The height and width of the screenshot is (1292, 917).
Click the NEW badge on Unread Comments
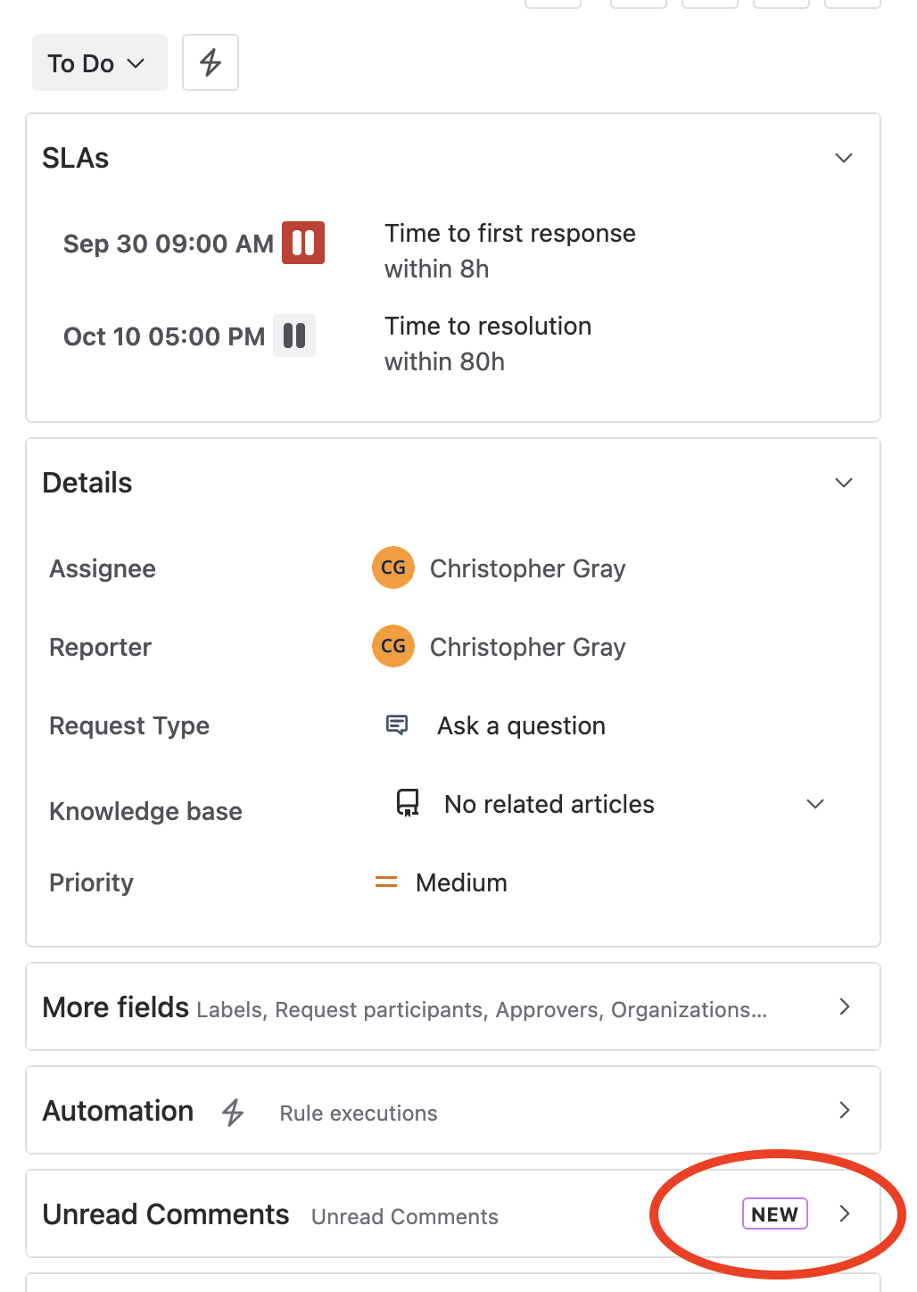point(774,1214)
